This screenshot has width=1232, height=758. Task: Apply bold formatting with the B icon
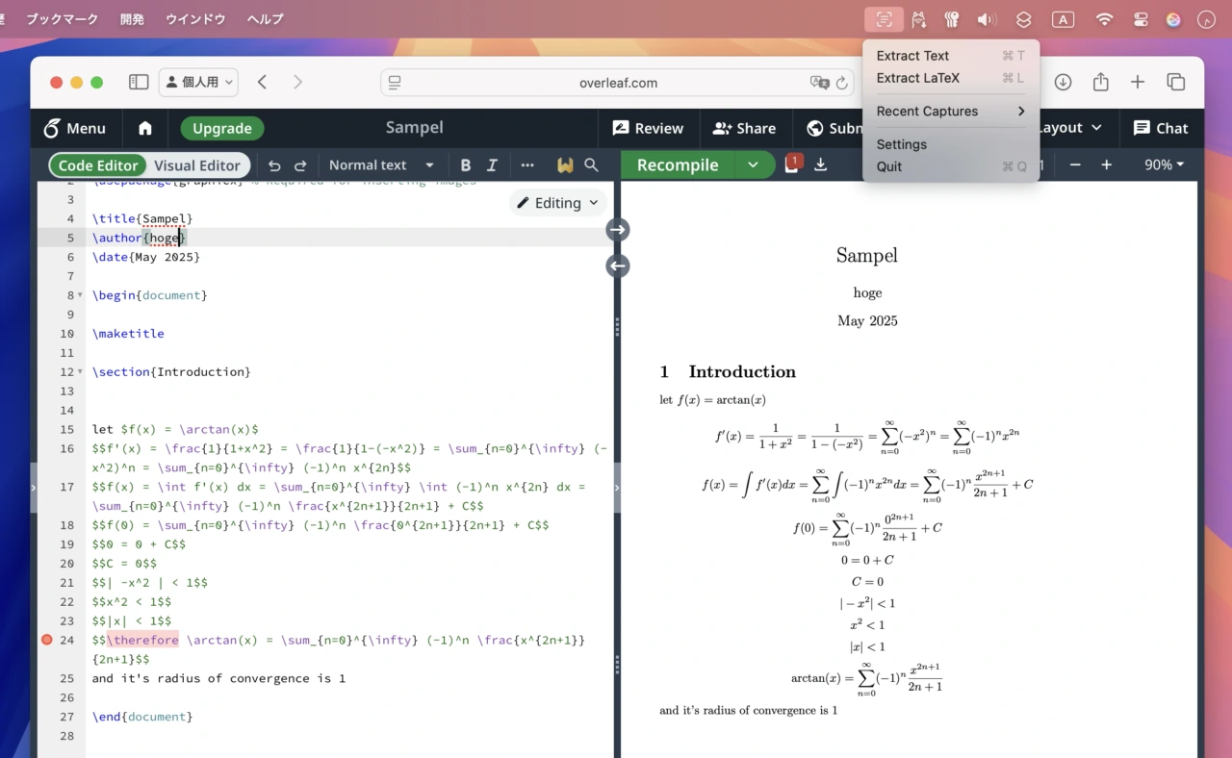click(466, 165)
